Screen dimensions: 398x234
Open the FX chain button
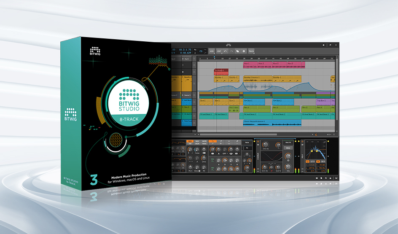pos(247,148)
